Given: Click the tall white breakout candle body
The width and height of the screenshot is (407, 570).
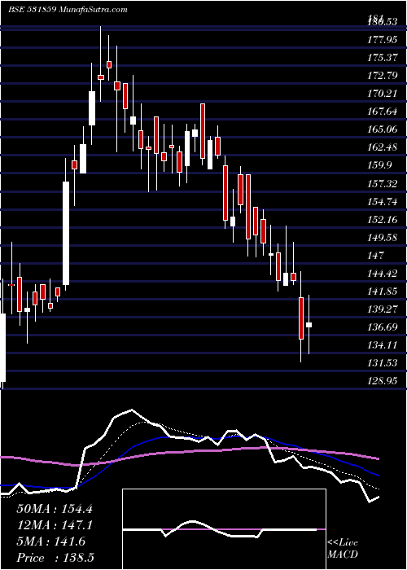Looking at the screenshot, I should pos(66,233).
